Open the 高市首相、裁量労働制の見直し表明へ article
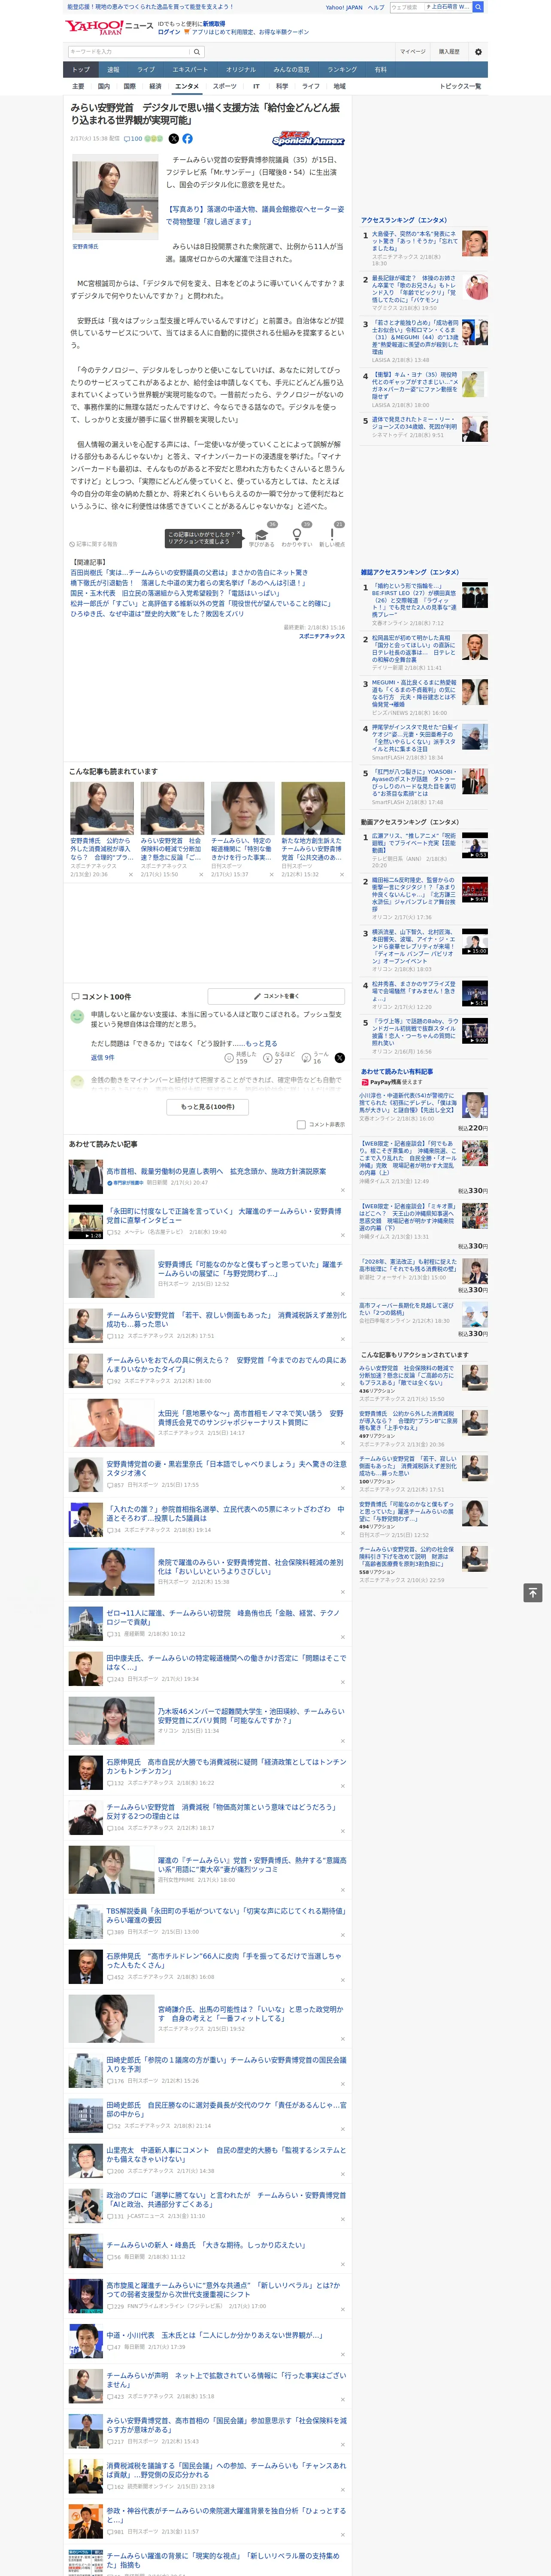The image size is (551, 2576). click(216, 1171)
